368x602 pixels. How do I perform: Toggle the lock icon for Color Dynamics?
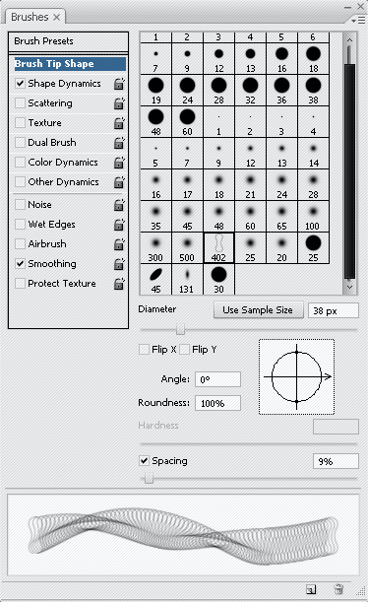click(x=119, y=163)
